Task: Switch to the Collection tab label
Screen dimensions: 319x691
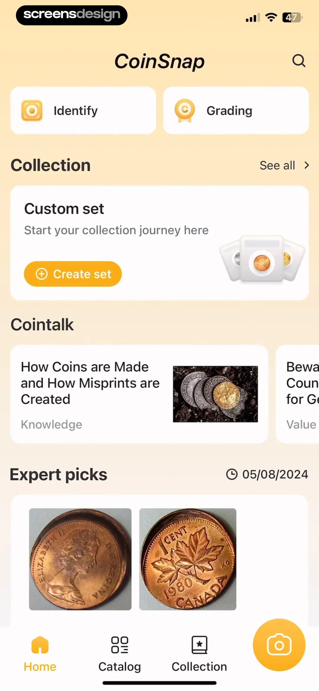Action: [x=199, y=667]
